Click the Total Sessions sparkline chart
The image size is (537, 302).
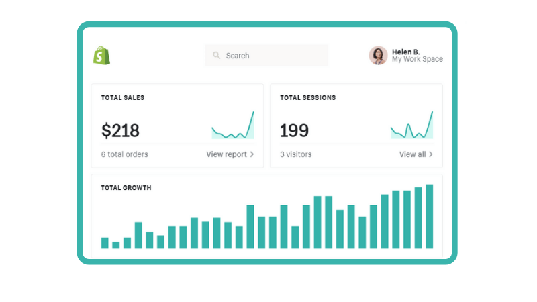click(411, 127)
